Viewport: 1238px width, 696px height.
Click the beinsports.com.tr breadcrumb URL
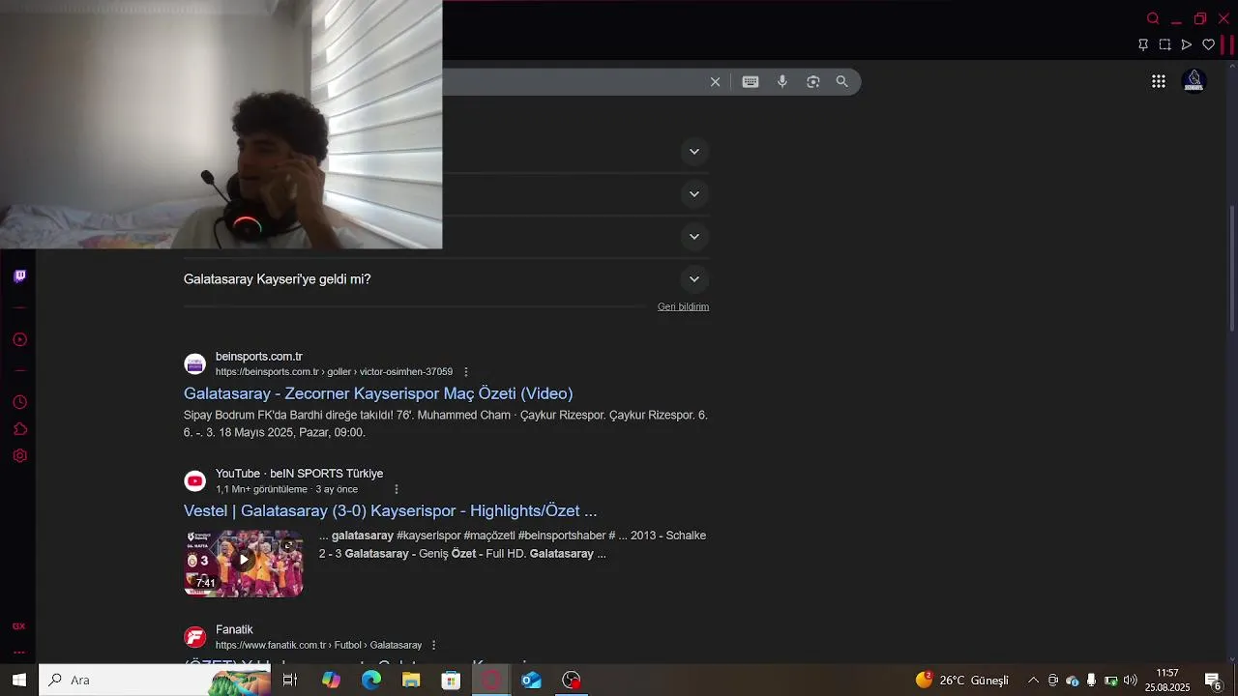pos(334,372)
